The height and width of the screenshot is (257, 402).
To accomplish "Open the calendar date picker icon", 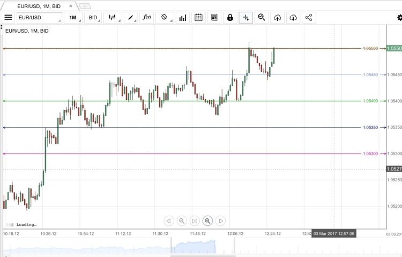I will tap(198, 18).
